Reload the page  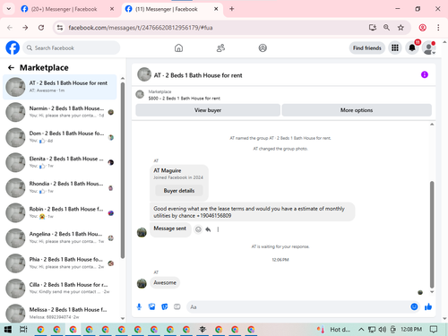tap(41, 28)
